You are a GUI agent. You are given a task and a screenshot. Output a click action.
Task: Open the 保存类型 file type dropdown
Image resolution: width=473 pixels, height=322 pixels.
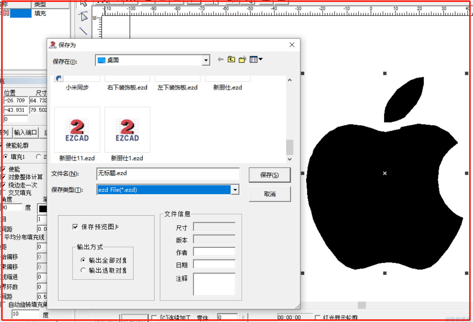235,190
